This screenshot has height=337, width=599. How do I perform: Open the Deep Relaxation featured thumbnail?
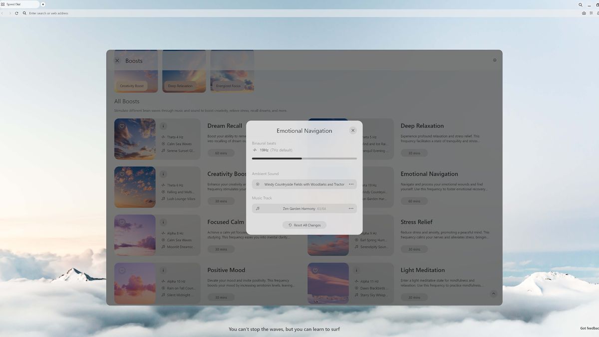click(x=184, y=71)
